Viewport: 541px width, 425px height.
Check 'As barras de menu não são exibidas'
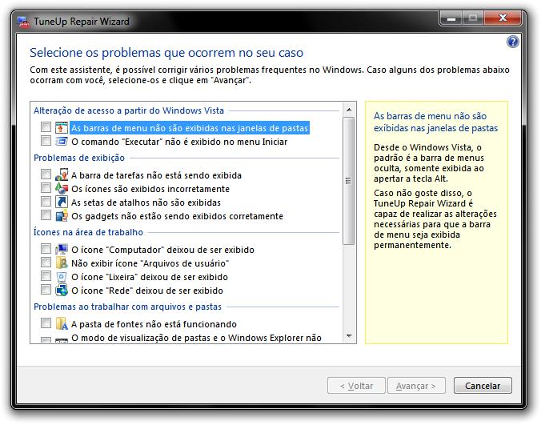[x=46, y=127]
